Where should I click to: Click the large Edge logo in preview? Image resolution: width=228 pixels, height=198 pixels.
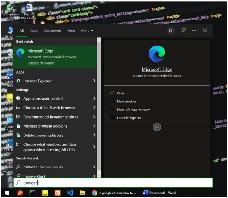[157, 54]
